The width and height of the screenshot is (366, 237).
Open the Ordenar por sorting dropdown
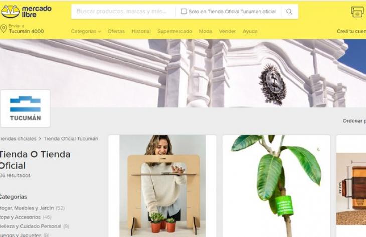[354, 121]
